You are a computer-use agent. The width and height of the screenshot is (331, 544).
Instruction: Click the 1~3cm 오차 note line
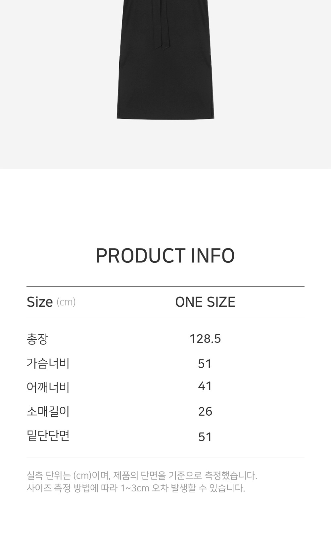[x=136, y=488]
